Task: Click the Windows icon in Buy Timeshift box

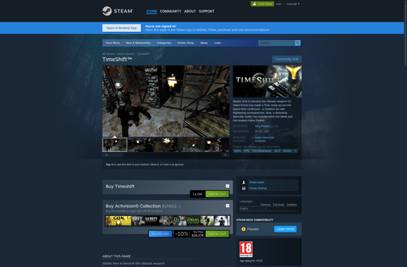Action: pos(227,186)
